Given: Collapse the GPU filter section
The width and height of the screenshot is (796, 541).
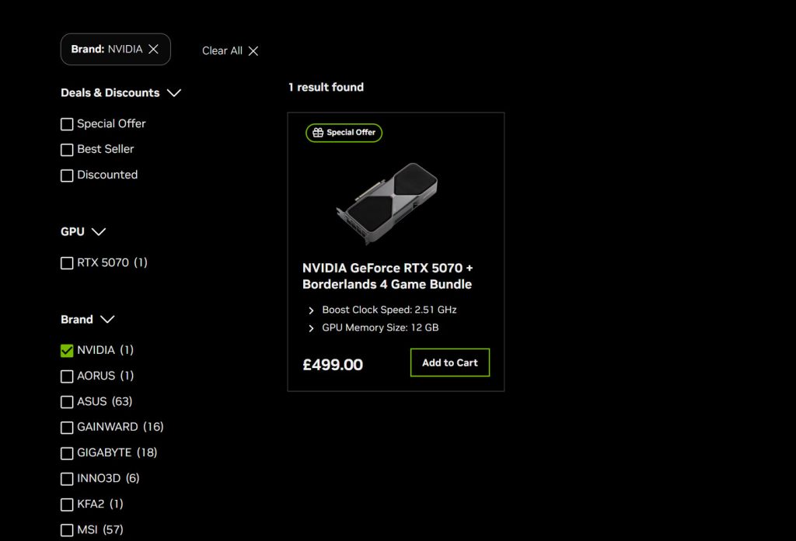Looking at the screenshot, I should point(99,232).
